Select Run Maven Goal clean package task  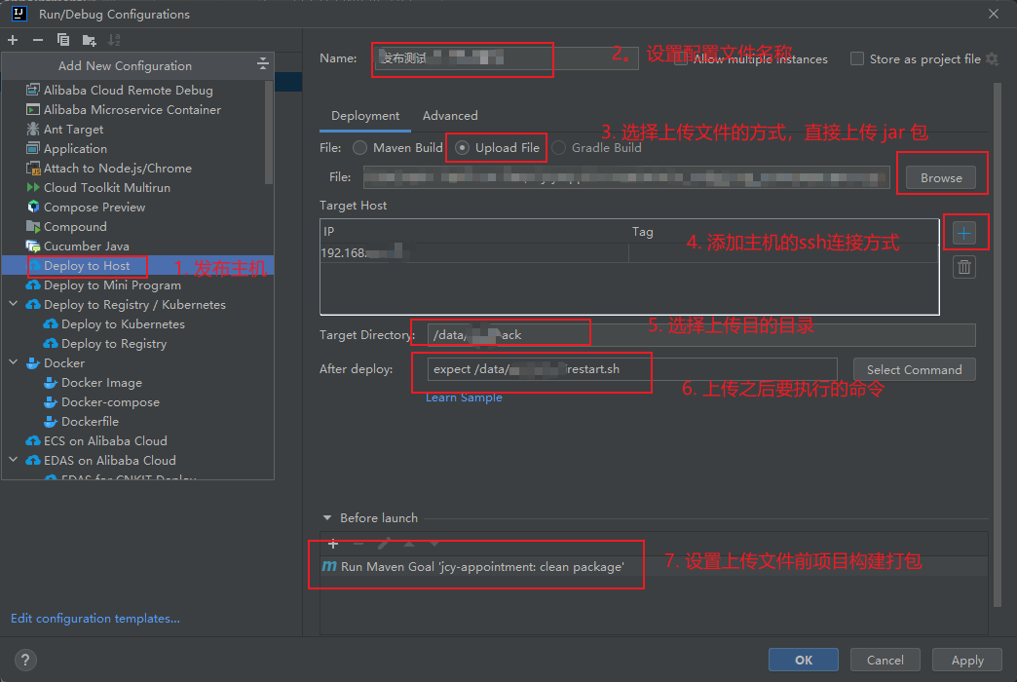pyautogui.click(x=654, y=566)
